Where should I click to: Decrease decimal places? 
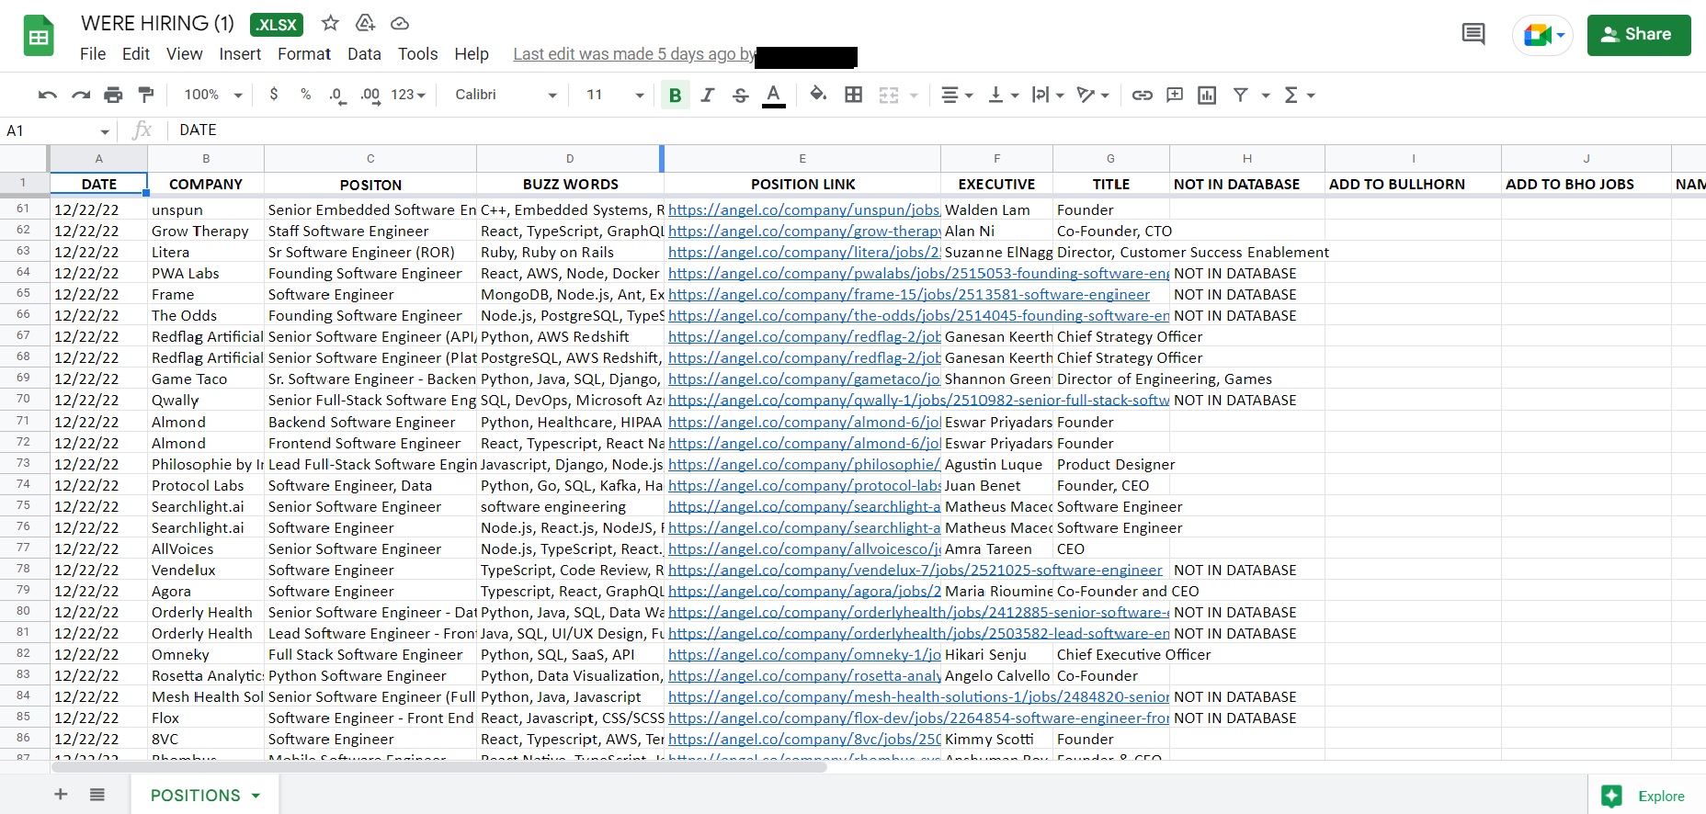click(x=337, y=95)
